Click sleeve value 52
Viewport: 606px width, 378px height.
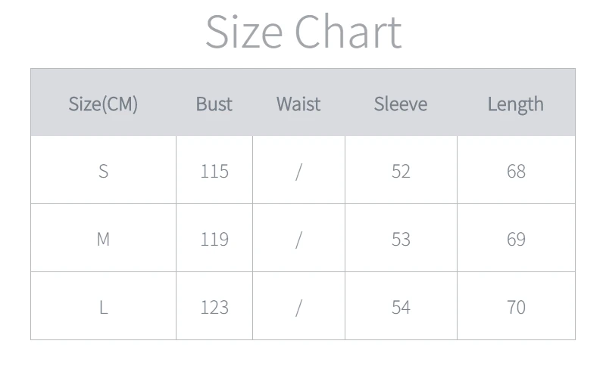[x=401, y=171]
